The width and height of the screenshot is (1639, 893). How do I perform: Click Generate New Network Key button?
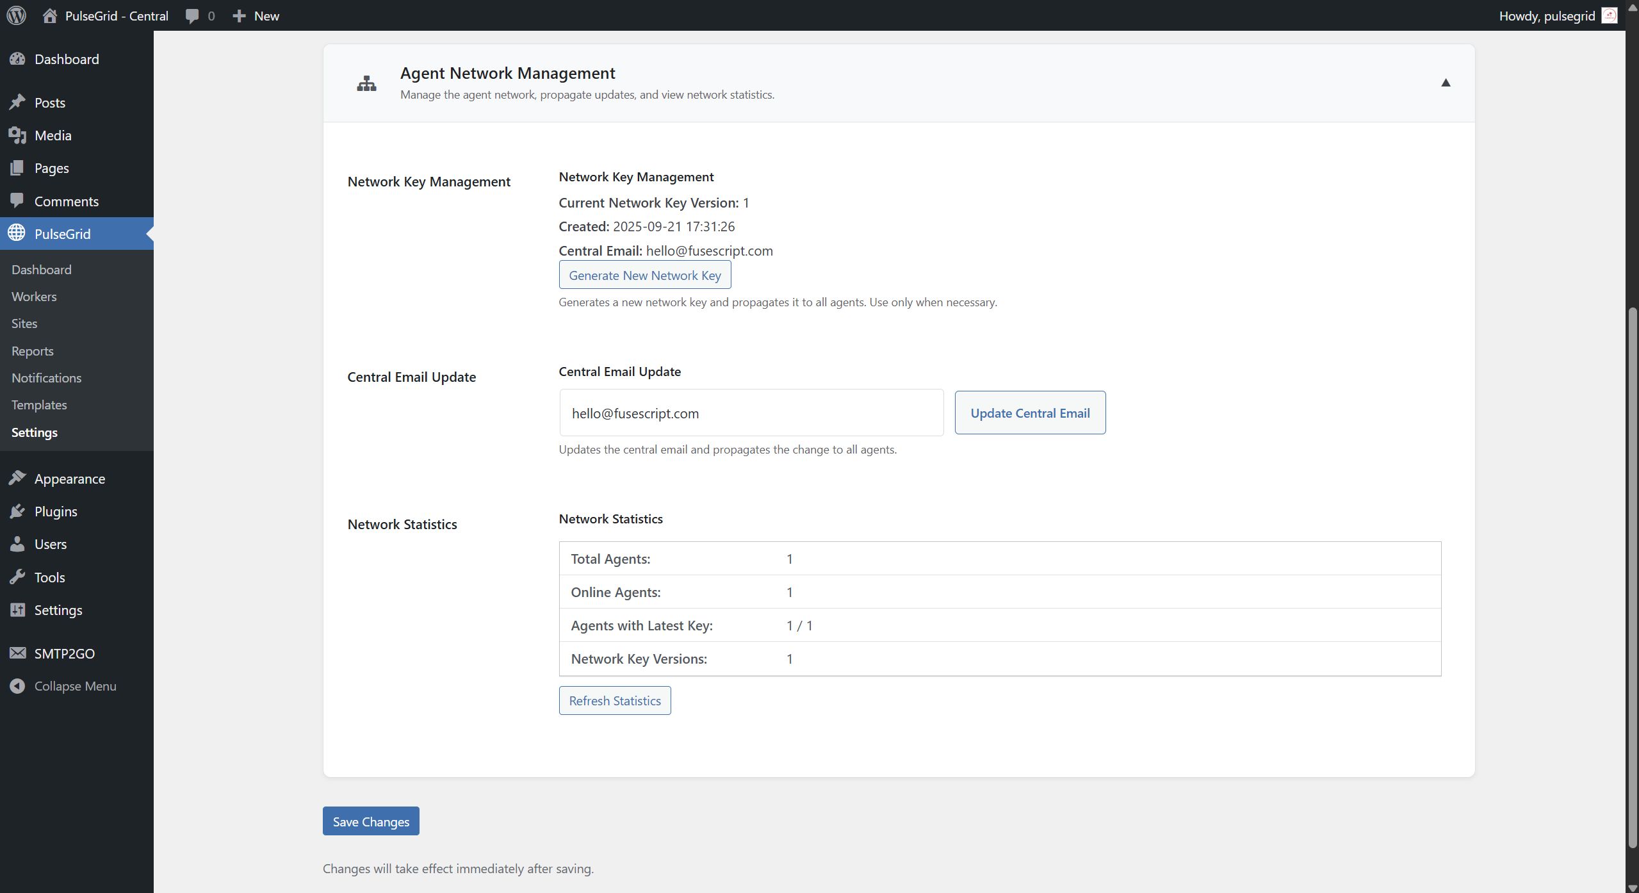click(644, 275)
